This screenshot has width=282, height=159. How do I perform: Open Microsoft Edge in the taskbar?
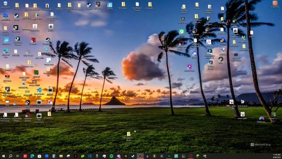(32, 156)
